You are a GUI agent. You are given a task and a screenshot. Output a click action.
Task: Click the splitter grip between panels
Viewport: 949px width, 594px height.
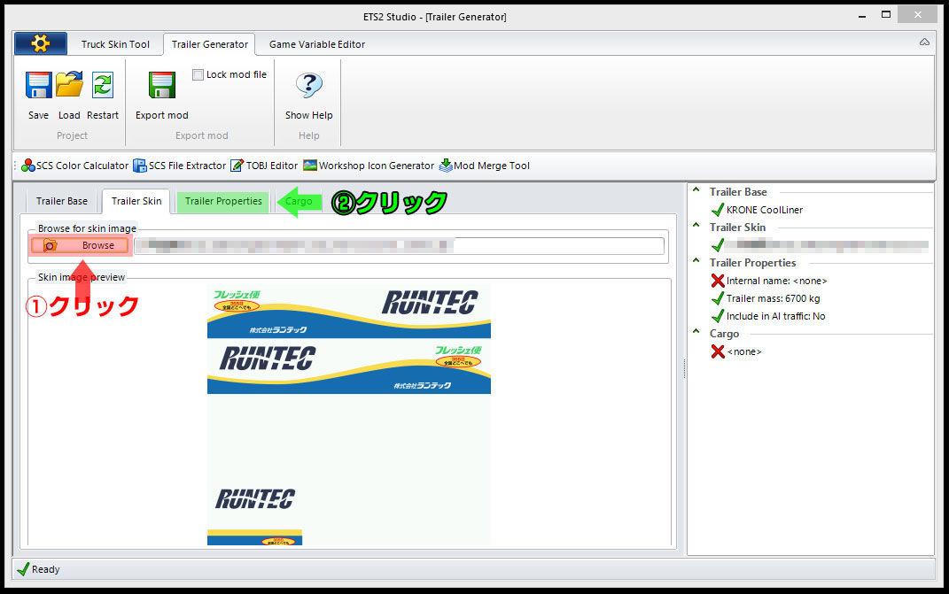pos(685,369)
